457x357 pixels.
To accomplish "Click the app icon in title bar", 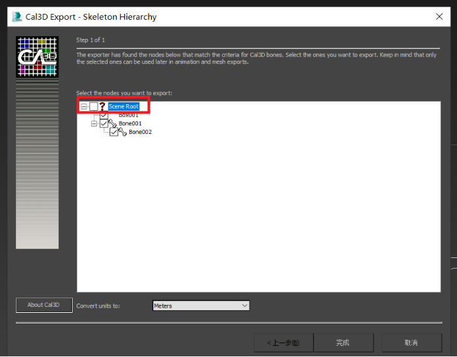I will [17, 16].
